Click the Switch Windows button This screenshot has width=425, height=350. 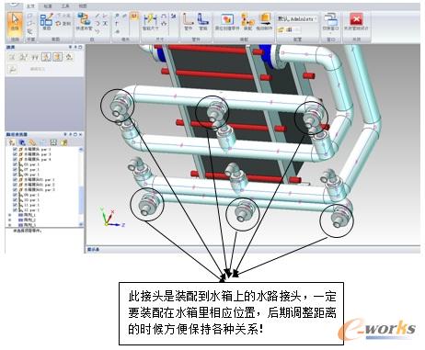click(330, 22)
